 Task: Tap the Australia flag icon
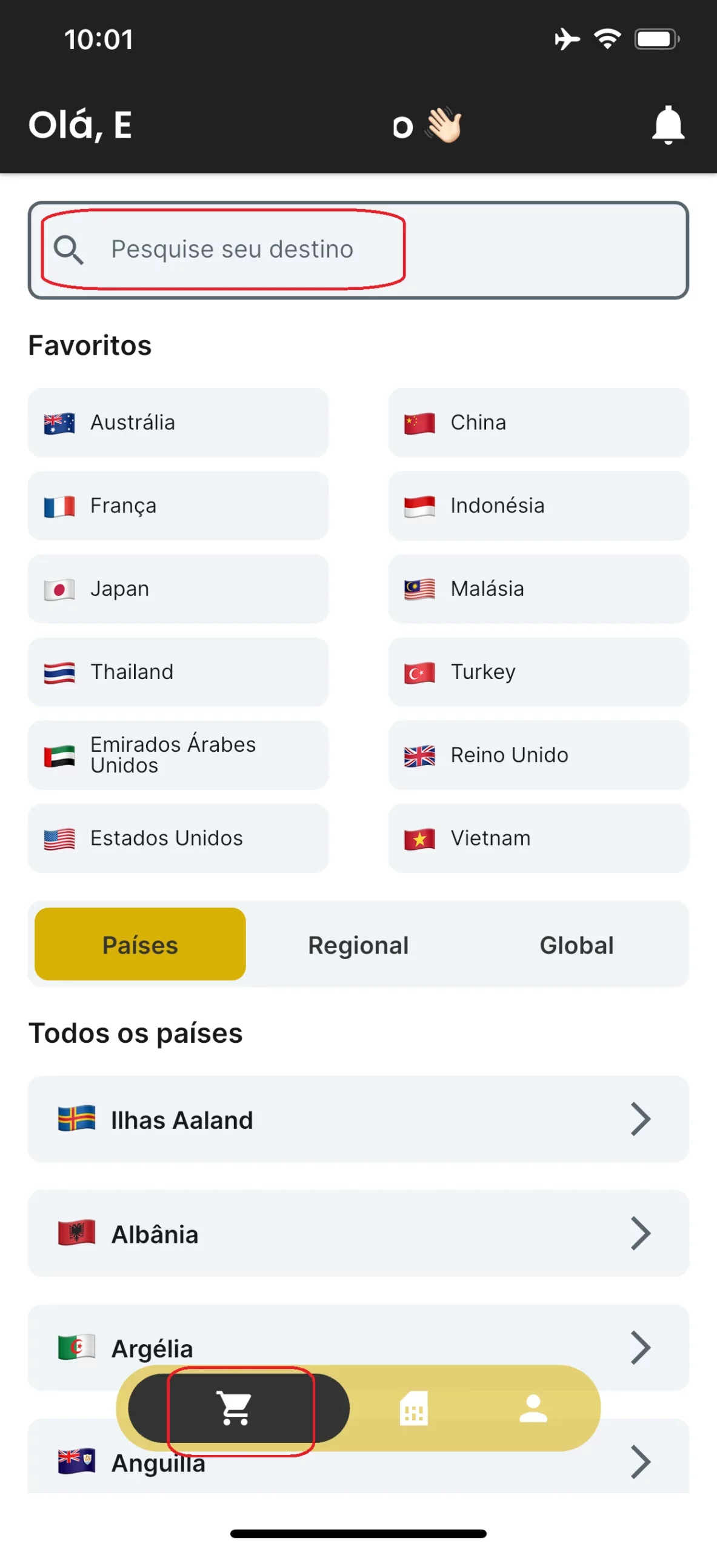[59, 423]
